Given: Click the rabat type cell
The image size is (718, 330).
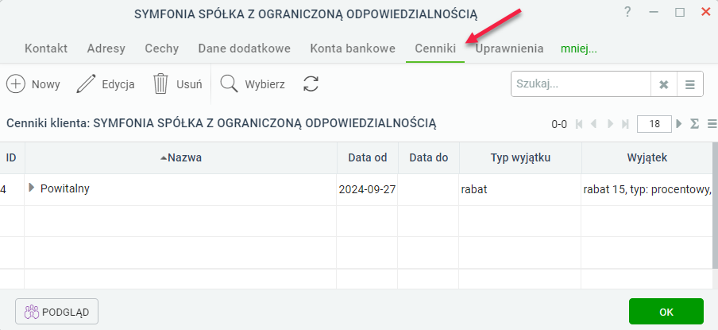Looking at the screenshot, I should pyautogui.click(x=520, y=189).
